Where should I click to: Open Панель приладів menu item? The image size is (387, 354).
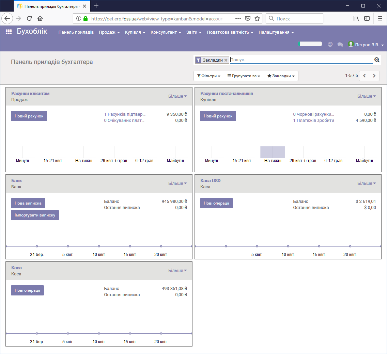point(76,32)
